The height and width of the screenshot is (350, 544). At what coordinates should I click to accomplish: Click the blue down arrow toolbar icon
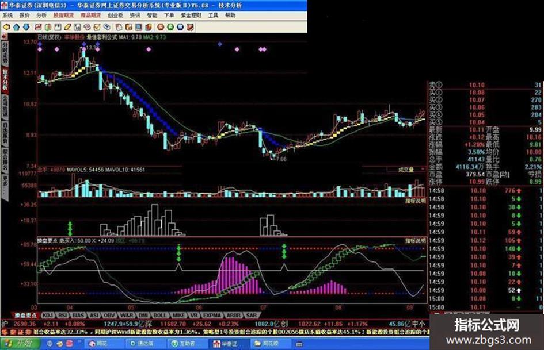[26, 27]
